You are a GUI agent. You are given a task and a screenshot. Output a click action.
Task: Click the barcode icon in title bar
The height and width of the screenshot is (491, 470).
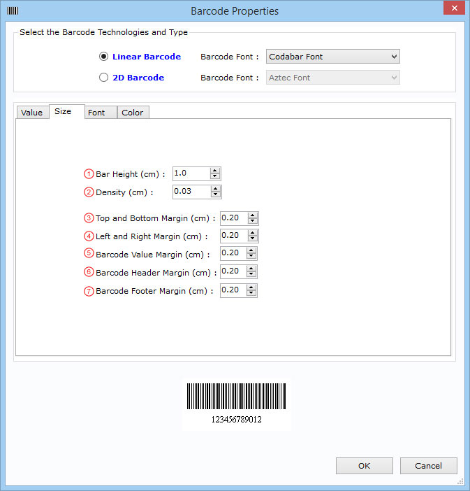(x=13, y=10)
